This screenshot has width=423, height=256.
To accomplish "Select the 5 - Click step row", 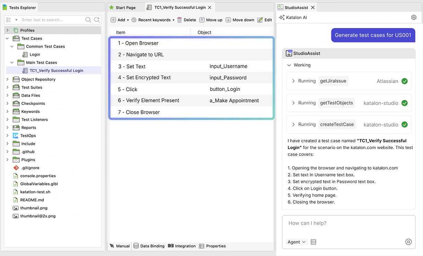I will click(x=191, y=89).
